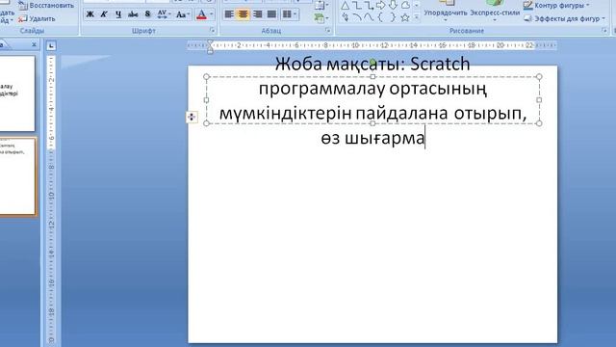Click Восстановить slide button

(46, 6)
